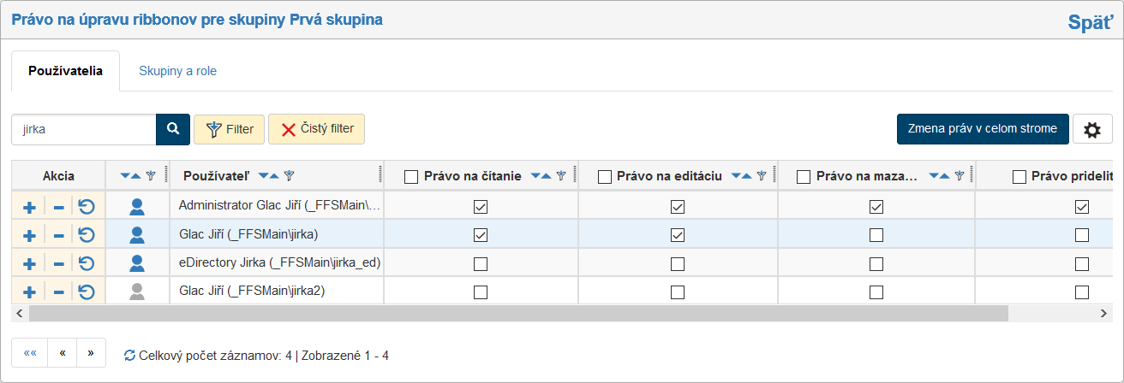Click the magnifier search button

click(172, 129)
